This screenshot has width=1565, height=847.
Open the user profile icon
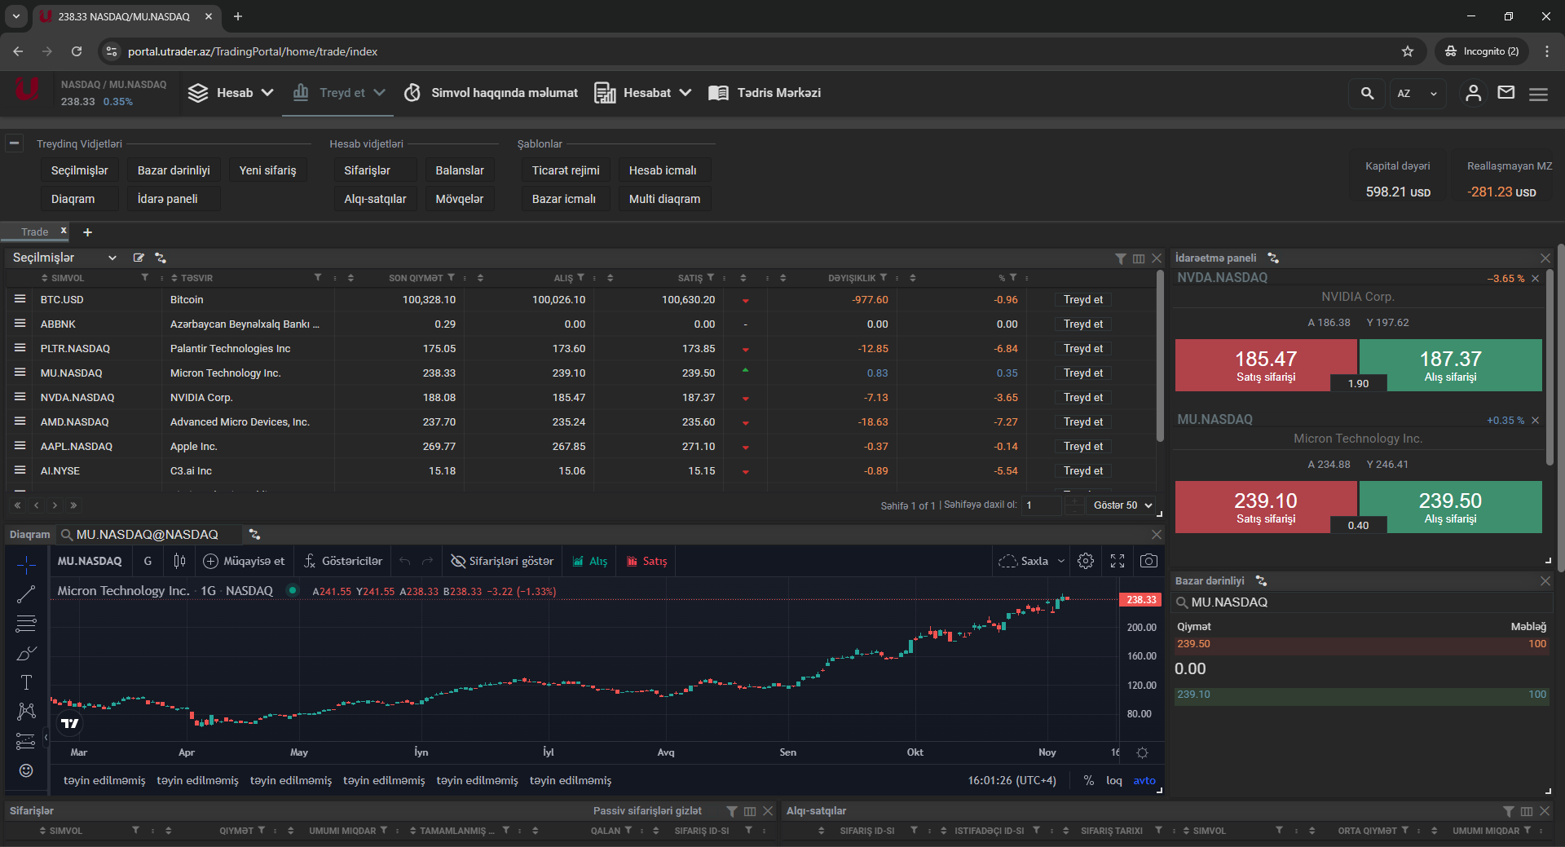coord(1473,93)
